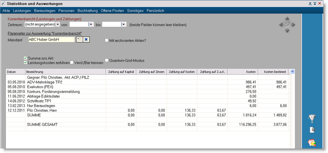Click the grid scroll-up button
Screen dimensions: 328x153
point(292,71)
